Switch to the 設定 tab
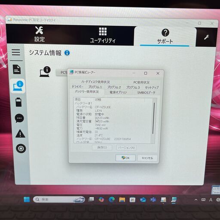Image resolution: width=220 pixels, height=220 pixels. (40, 34)
